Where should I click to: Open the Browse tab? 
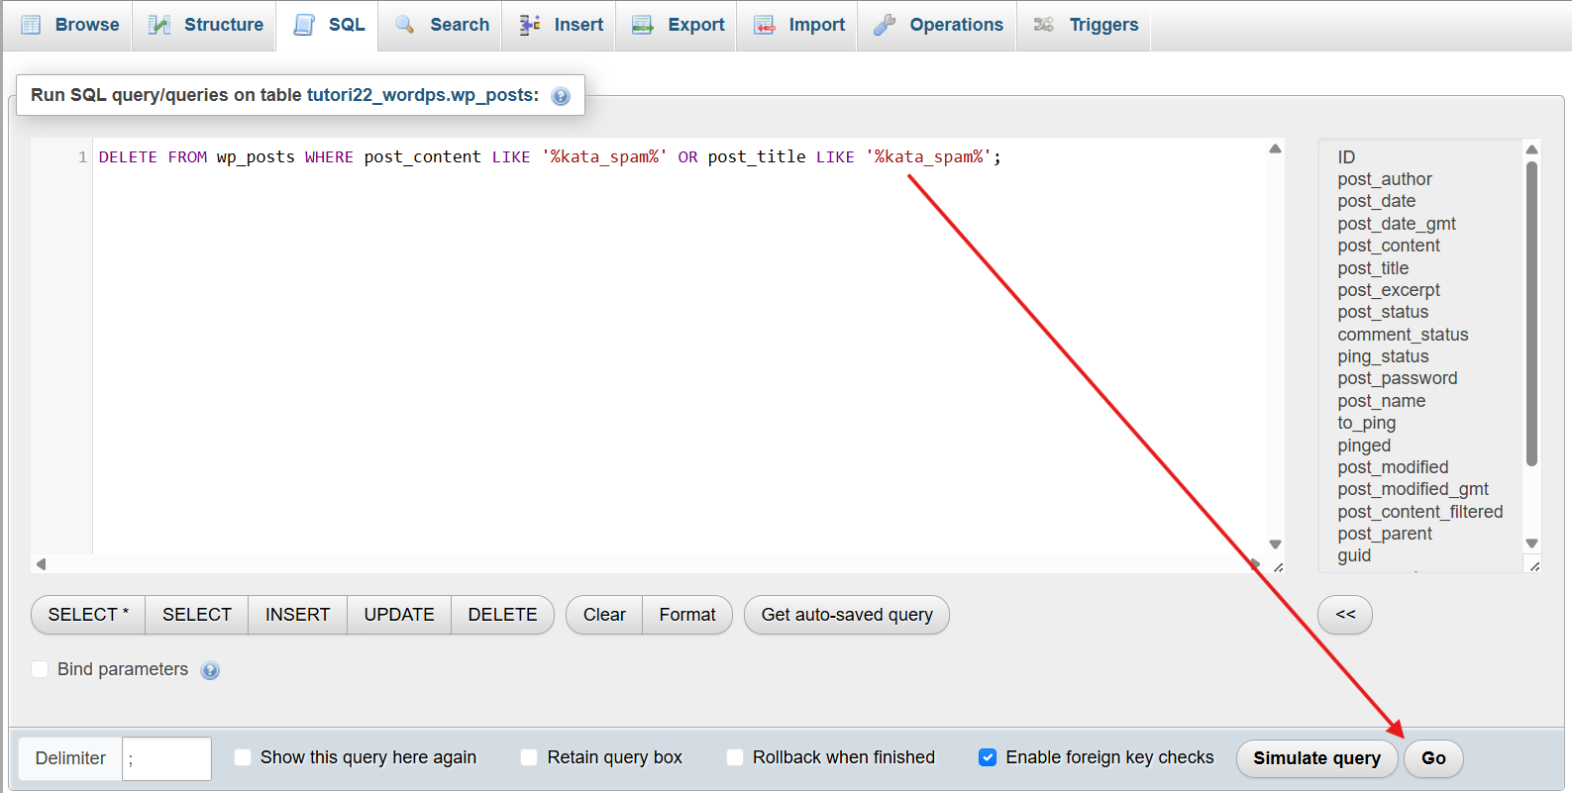(69, 25)
